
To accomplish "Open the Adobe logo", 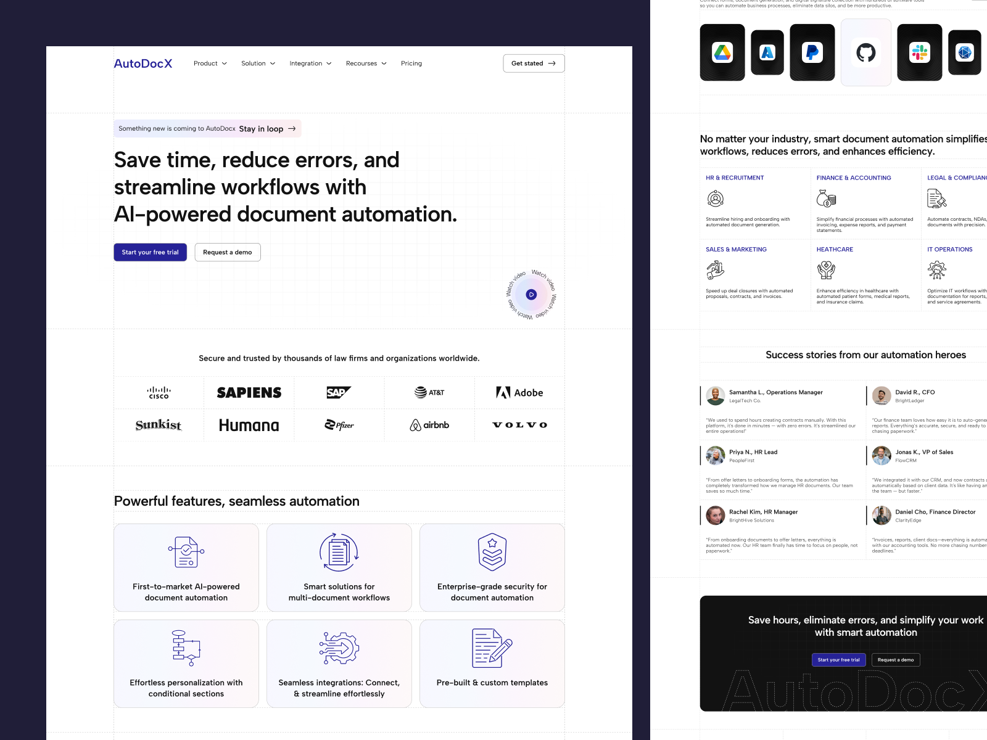I will click(x=519, y=393).
